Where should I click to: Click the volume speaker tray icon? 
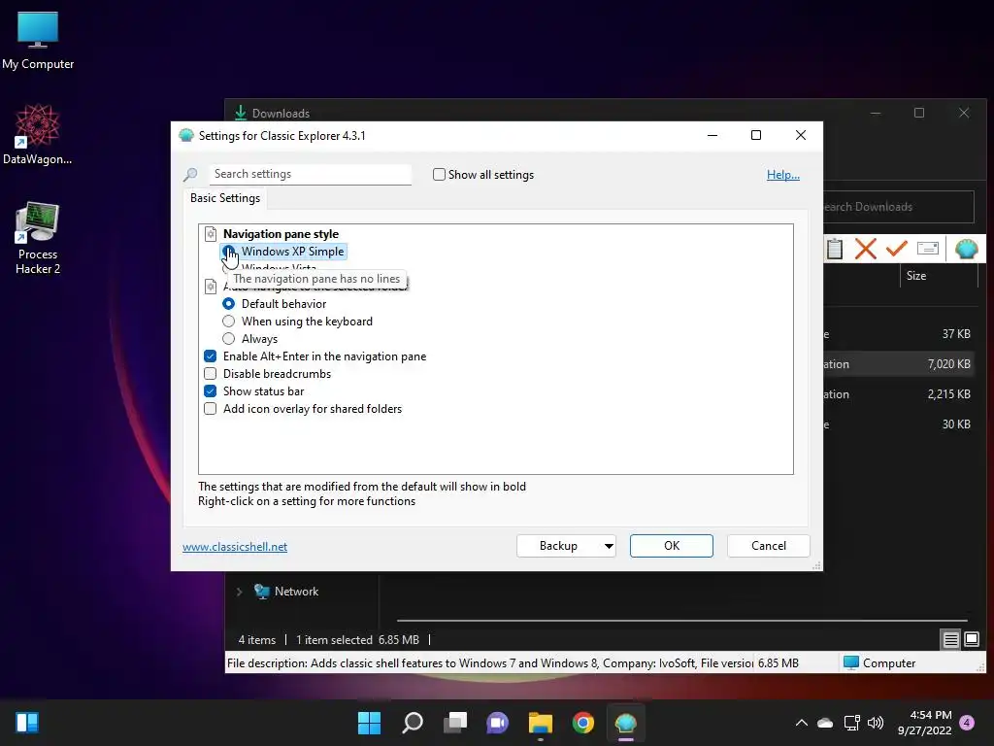click(876, 723)
